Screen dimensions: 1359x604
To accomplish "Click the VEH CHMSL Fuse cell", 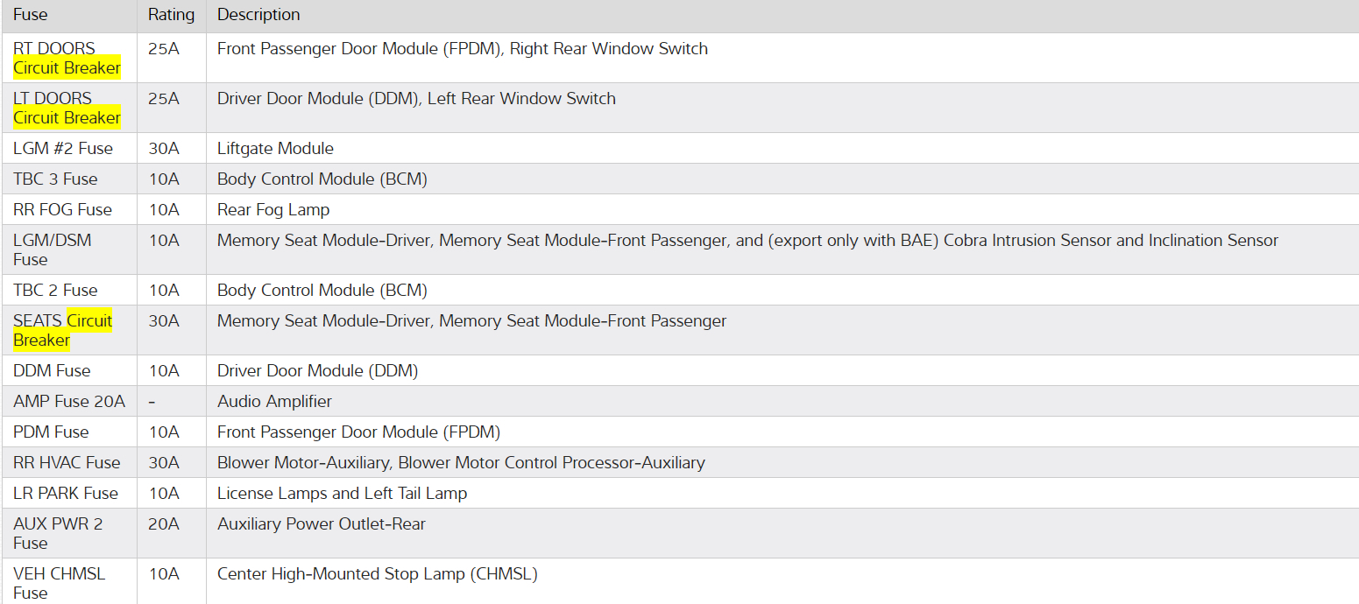I will [59, 583].
